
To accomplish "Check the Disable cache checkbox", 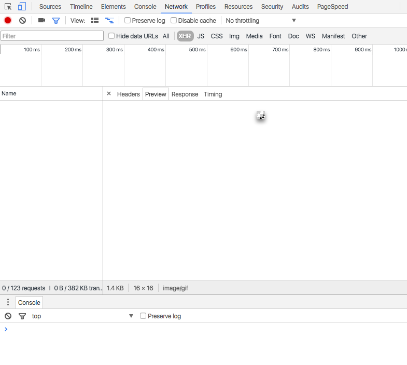I will [x=174, y=20].
